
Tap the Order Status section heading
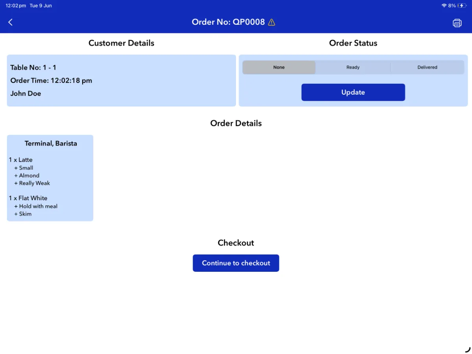pyautogui.click(x=353, y=43)
